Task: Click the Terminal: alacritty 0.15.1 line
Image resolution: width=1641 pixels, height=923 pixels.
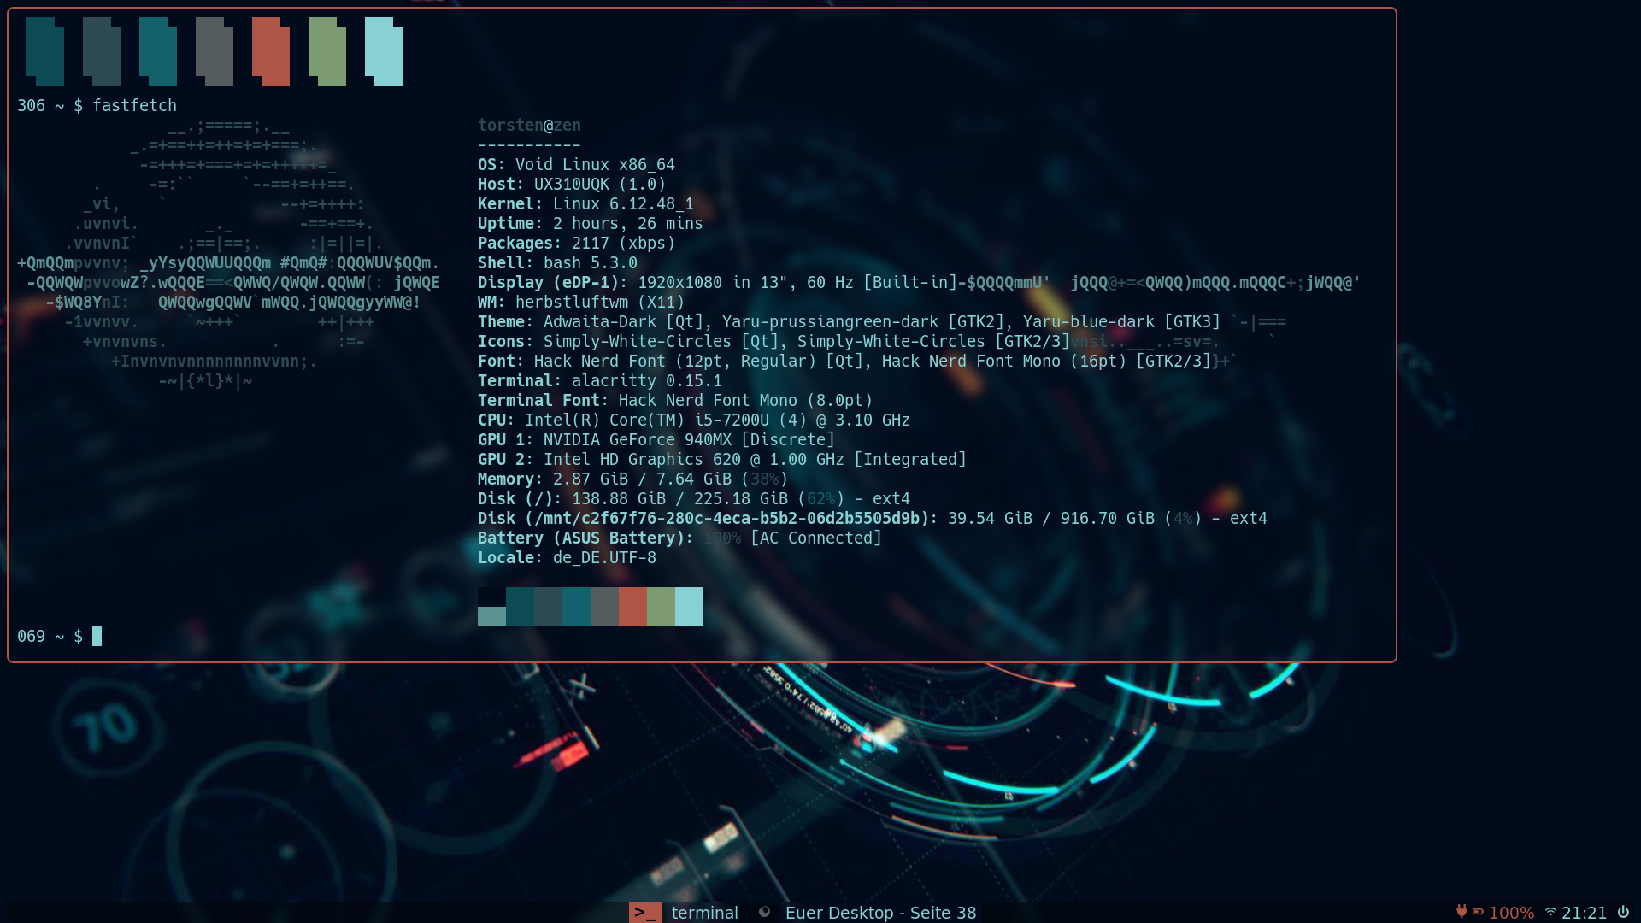Action: pos(599,380)
